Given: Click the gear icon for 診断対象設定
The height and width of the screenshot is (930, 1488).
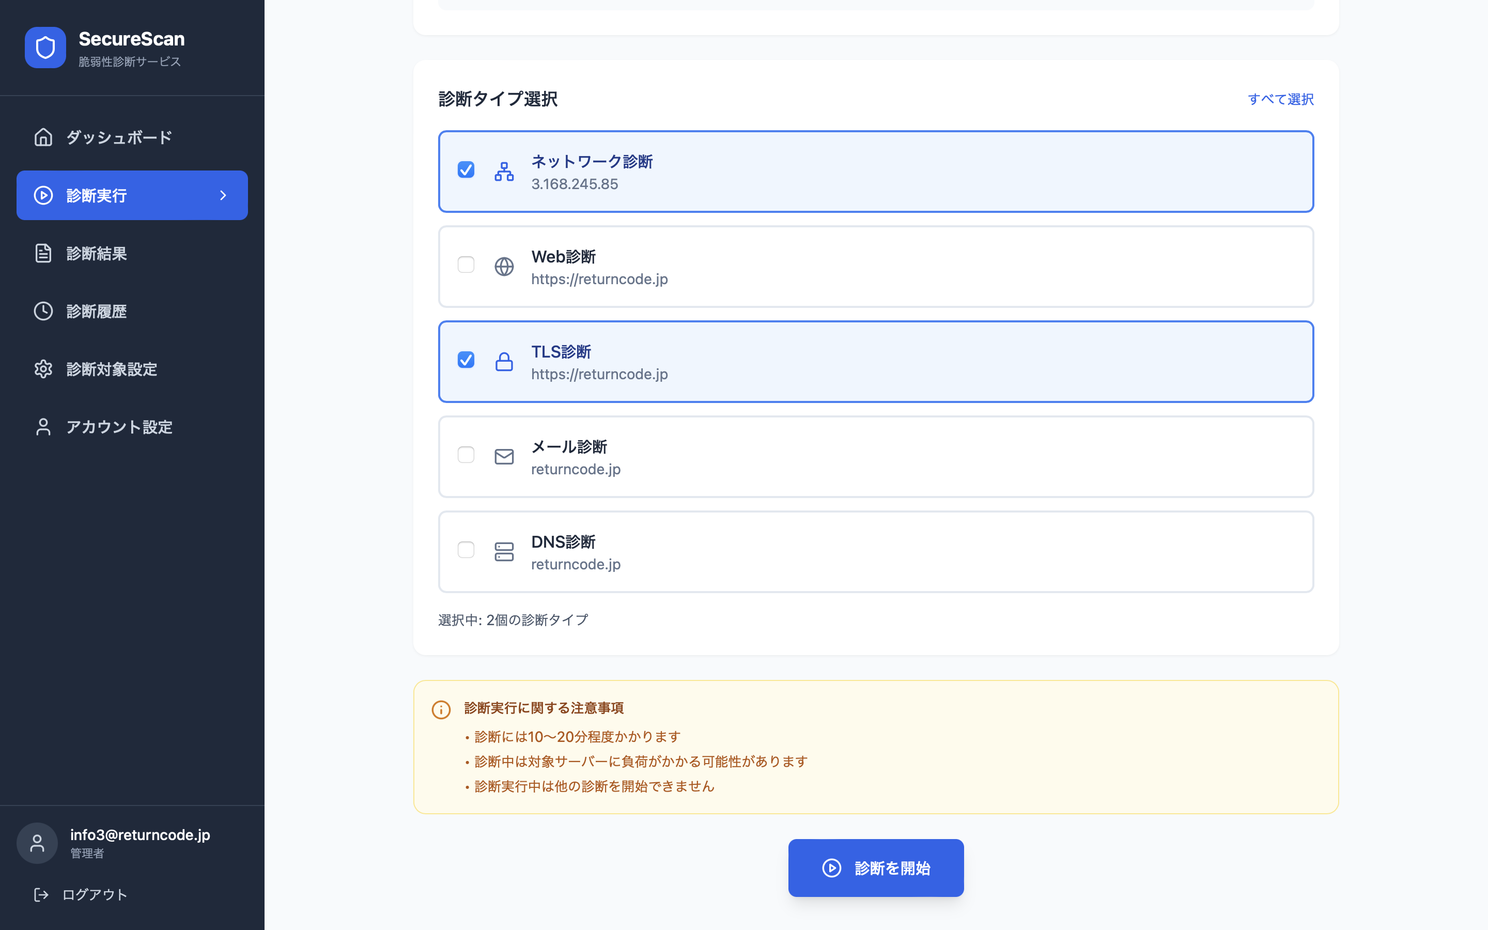Looking at the screenshot, I should (x=43, y=368).
